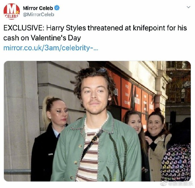The width and height of the screenshot is (195, 188).
Task: Expand the tweet options chevron
Action: tap(188, 7)
